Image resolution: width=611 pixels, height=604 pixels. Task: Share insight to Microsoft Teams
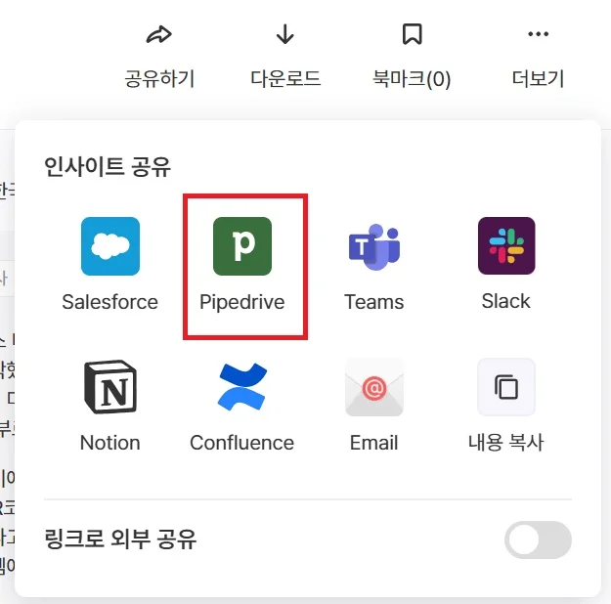pyautogui.click(x=374, y=247)
